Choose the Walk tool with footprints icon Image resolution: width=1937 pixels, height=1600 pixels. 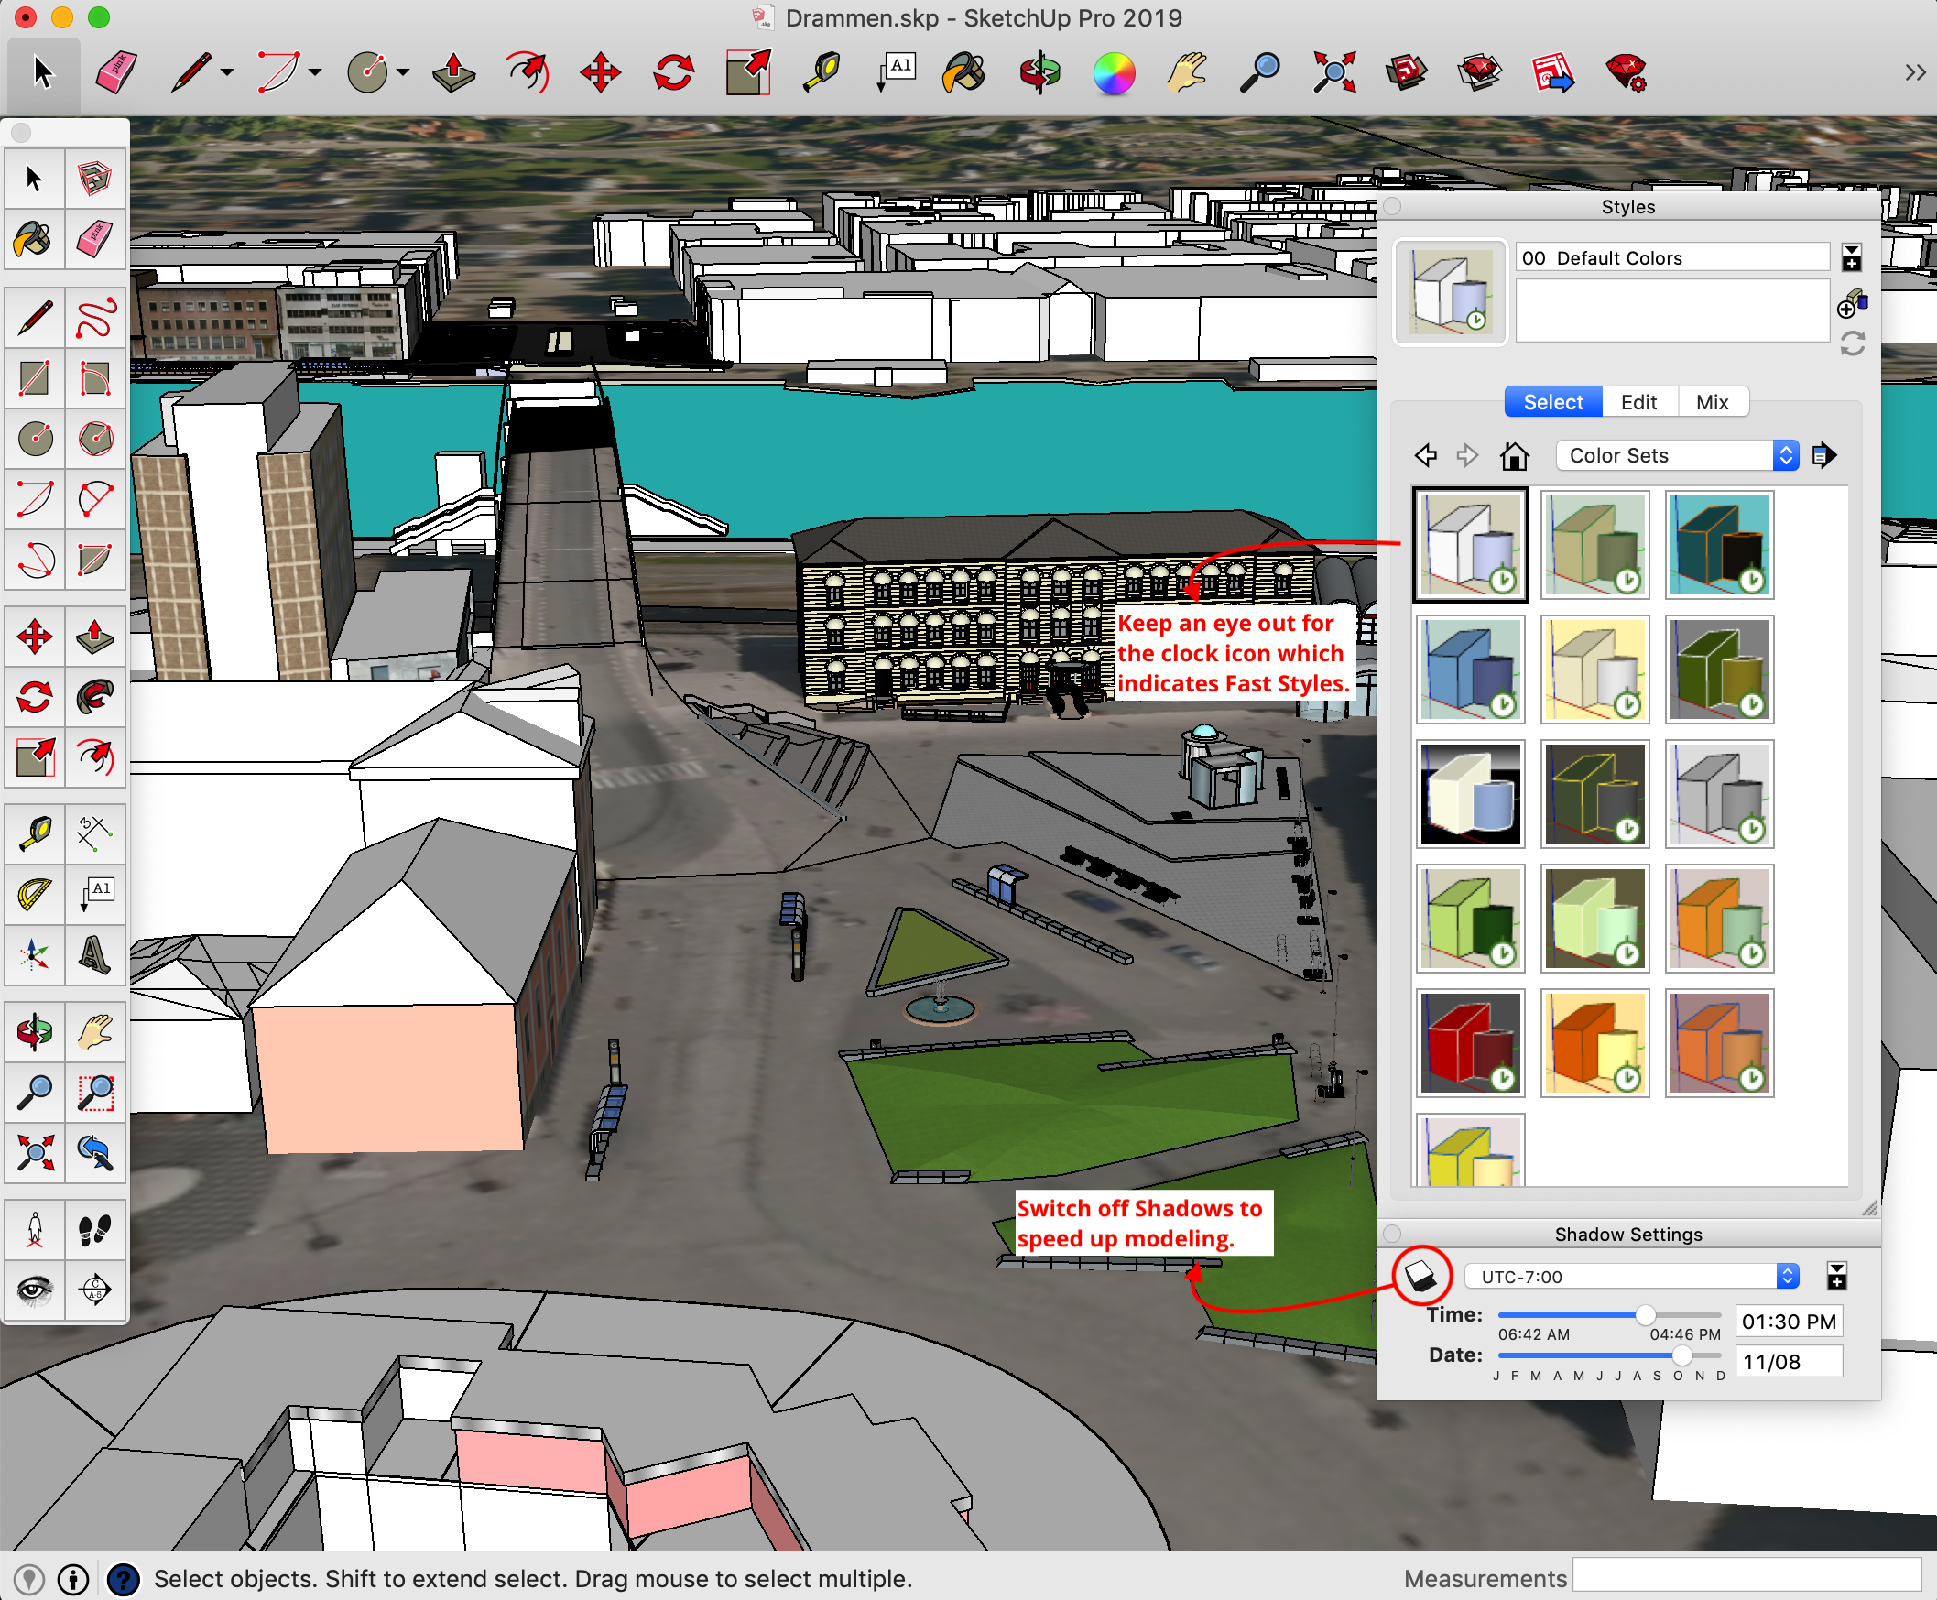[95, 1229]
